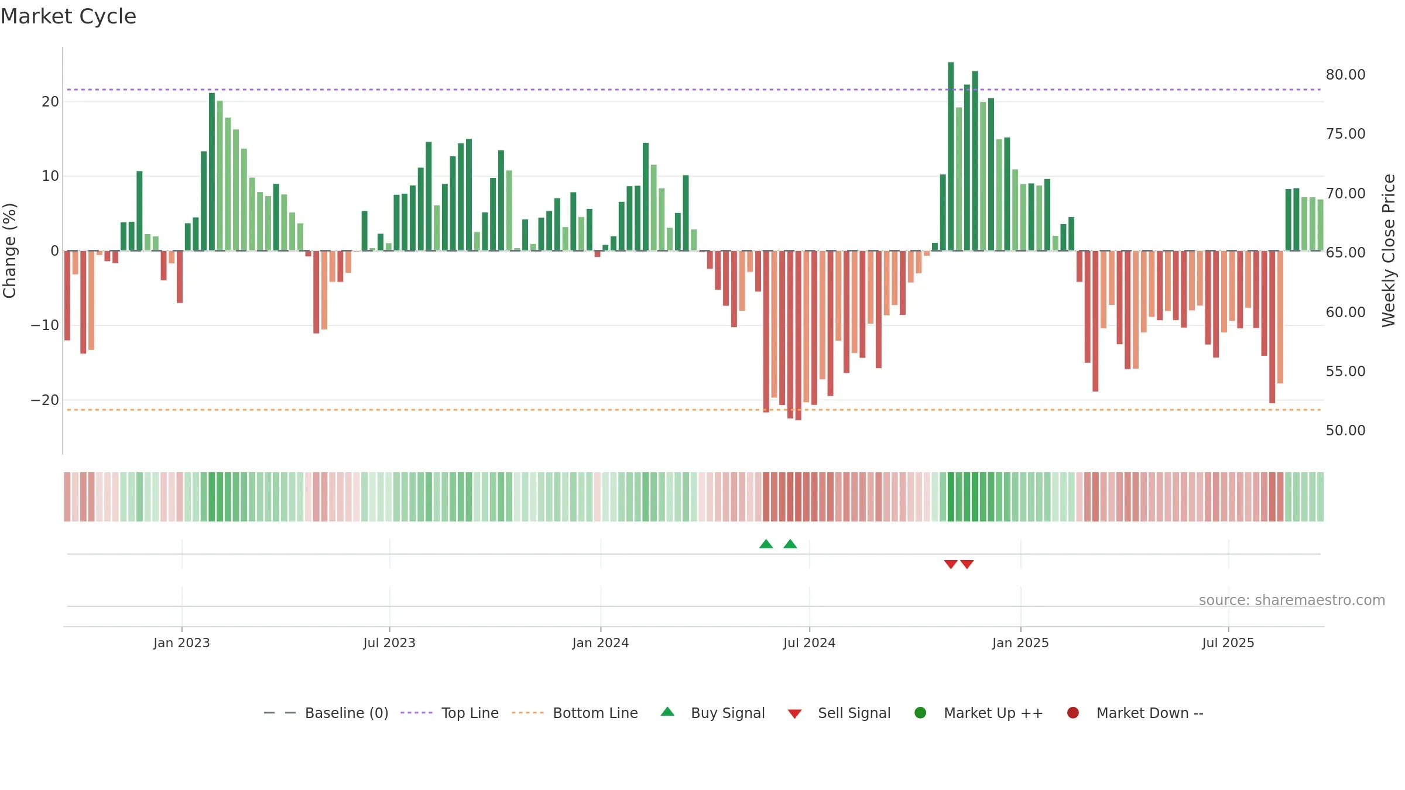Click the 'Change (%)' axis label
The image size is (1405, 790).
click(9, 250)
